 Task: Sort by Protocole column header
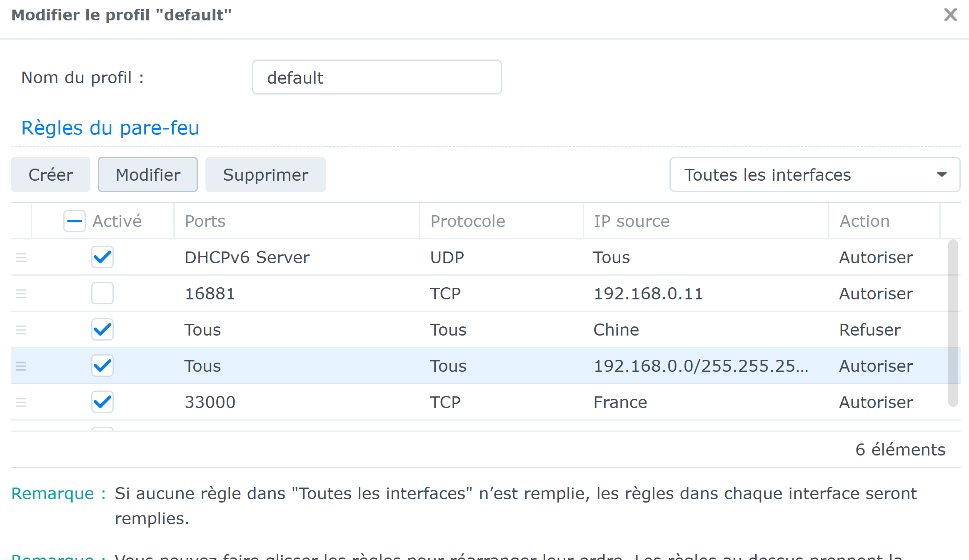[467, 221]
